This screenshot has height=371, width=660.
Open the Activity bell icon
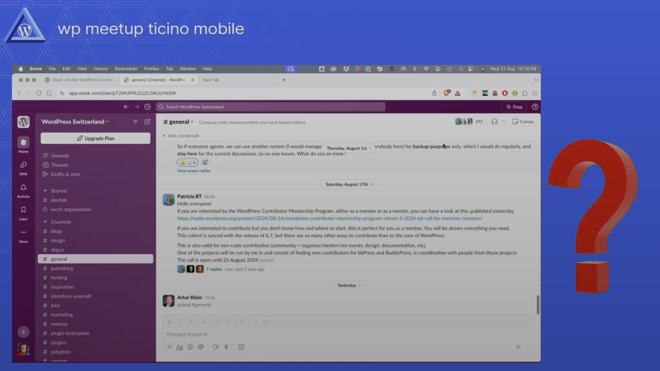[23, 188]
